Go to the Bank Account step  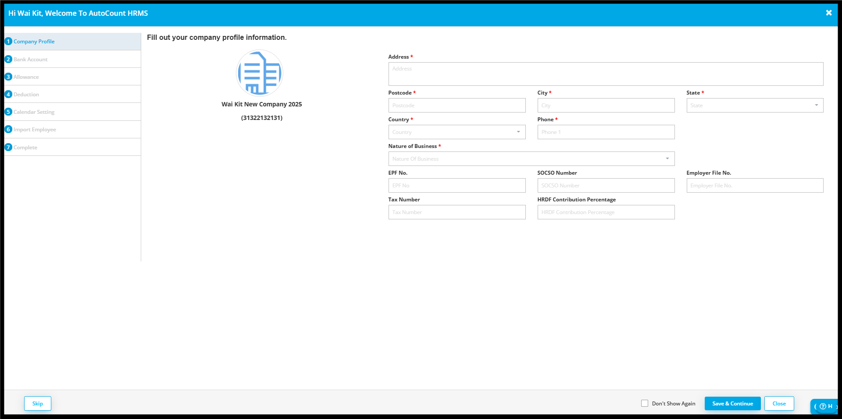pos(72,59)
